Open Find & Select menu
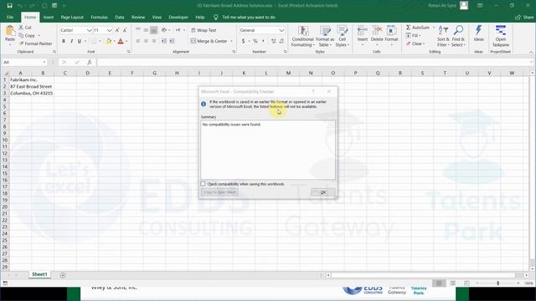The image size is (536, 301). point(458,36)
